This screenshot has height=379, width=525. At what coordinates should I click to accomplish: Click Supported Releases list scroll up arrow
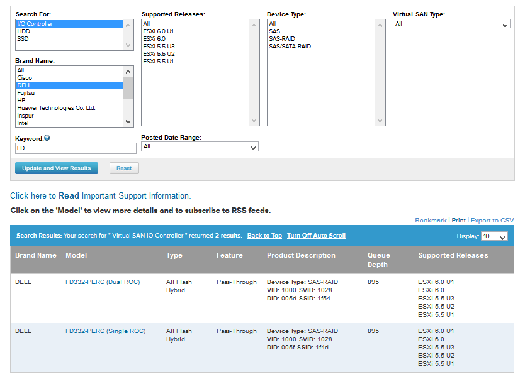click(x=254, y=25)
